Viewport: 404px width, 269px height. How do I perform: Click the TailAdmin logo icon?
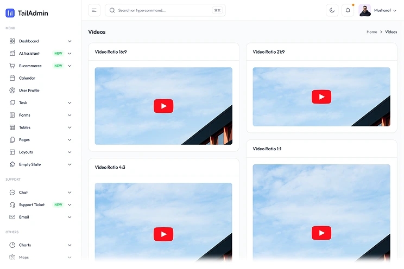[x=10, y=13]
